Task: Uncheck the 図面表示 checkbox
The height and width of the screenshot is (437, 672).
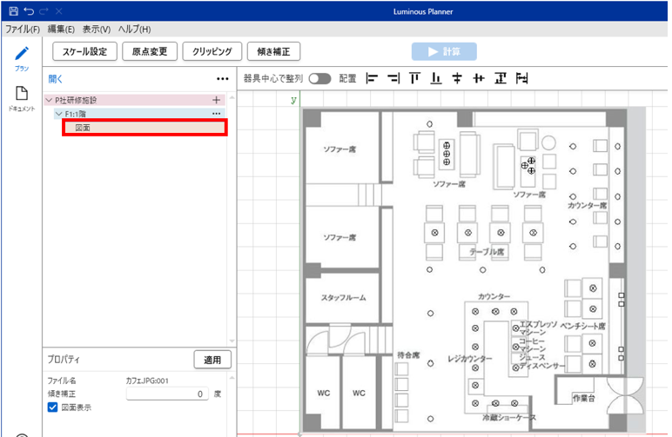Action: point(52,407)
